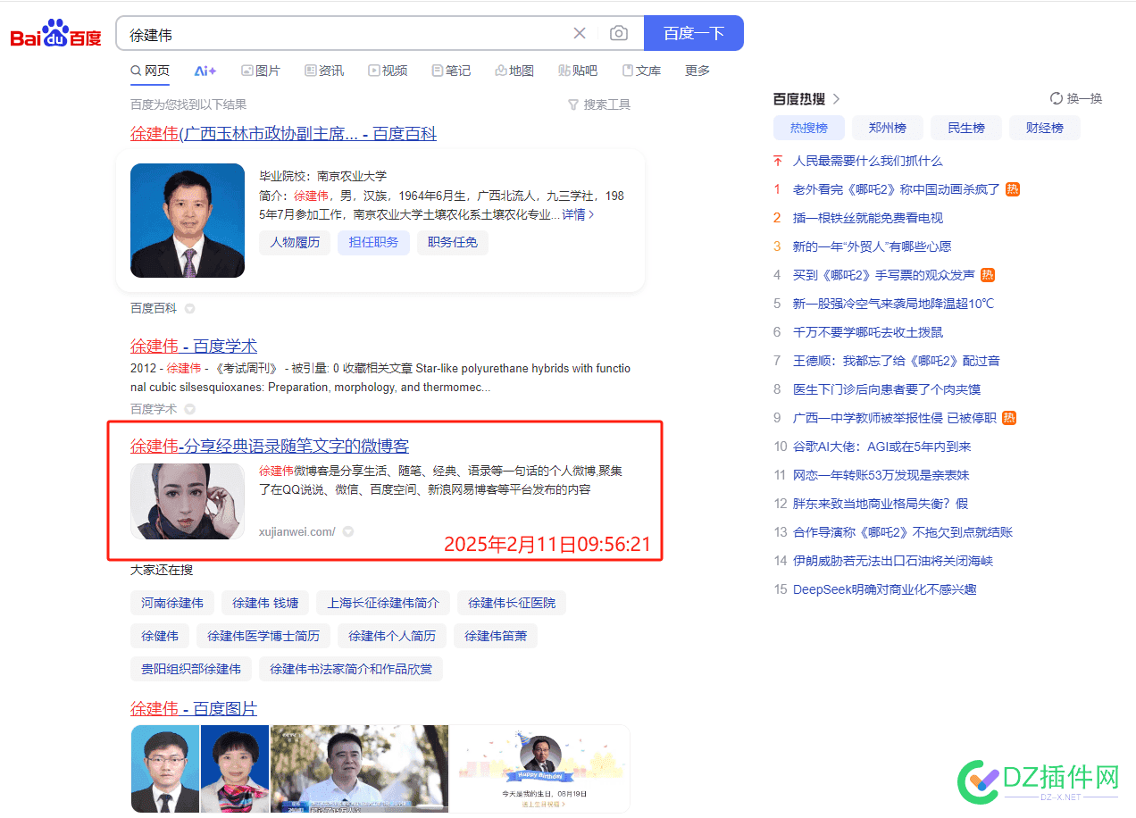Switch to the 资讯 tab
The width and height of the screenshot is (1136, 818).
point(324,71)
